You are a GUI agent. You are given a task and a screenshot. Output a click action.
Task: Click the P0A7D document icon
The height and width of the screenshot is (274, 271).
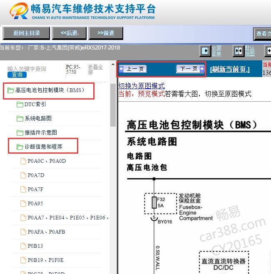click(x=23, y=175)
